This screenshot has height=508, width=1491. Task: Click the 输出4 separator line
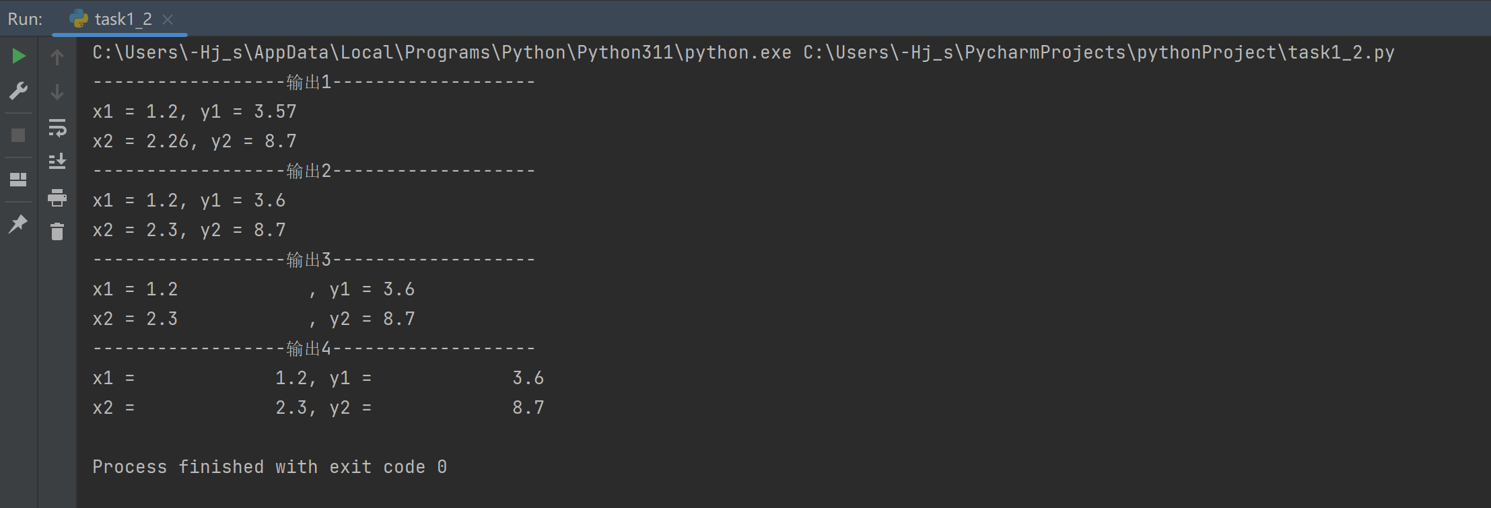coord(314,349)
